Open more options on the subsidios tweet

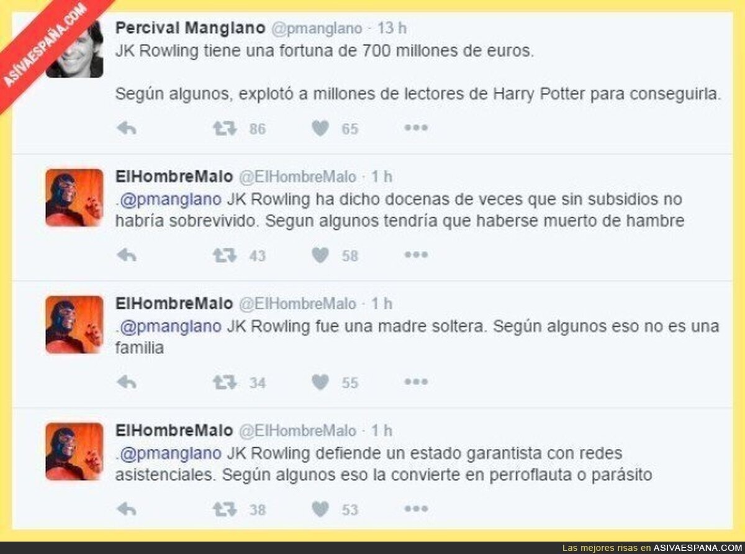[x=416, y=255]
